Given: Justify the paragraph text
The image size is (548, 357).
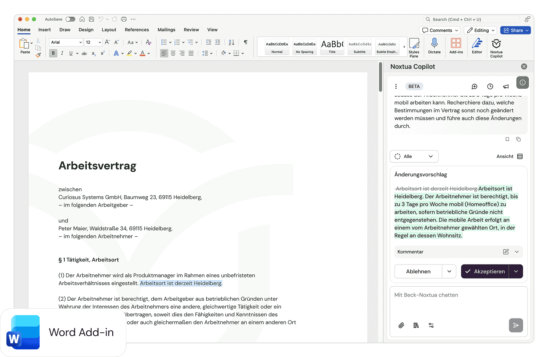Looking at the screenshot, I should point(191,53).
